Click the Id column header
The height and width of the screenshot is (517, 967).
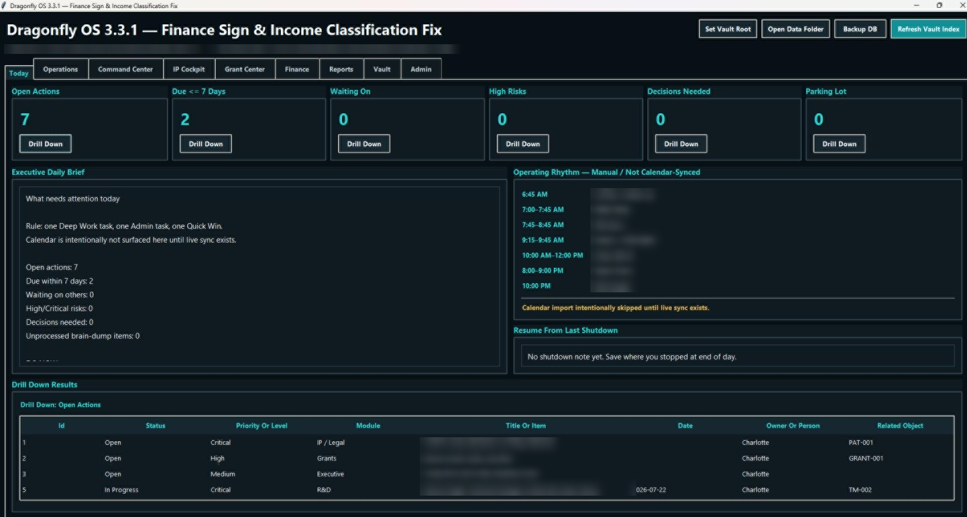tap(62, 425)
